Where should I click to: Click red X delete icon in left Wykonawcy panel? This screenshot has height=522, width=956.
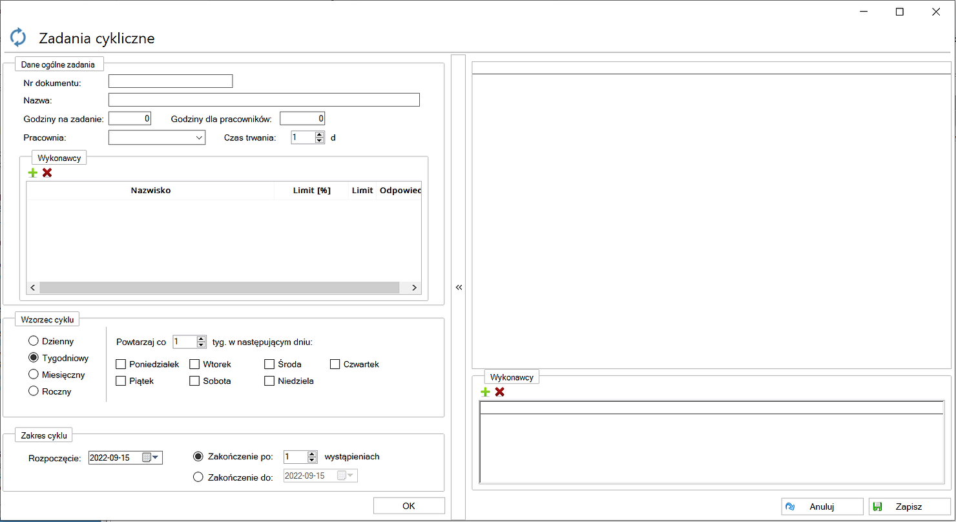coord(47,172)
